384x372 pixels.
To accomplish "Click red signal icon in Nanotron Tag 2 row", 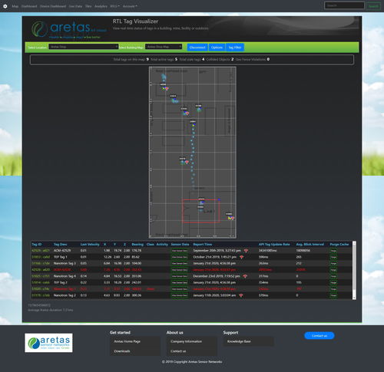I will click(241, 295).
